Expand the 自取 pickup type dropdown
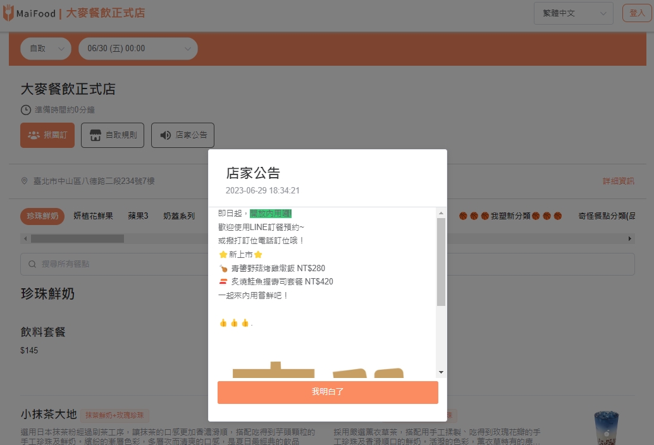This screenshot has height=445, width=654. coord(46,49)
